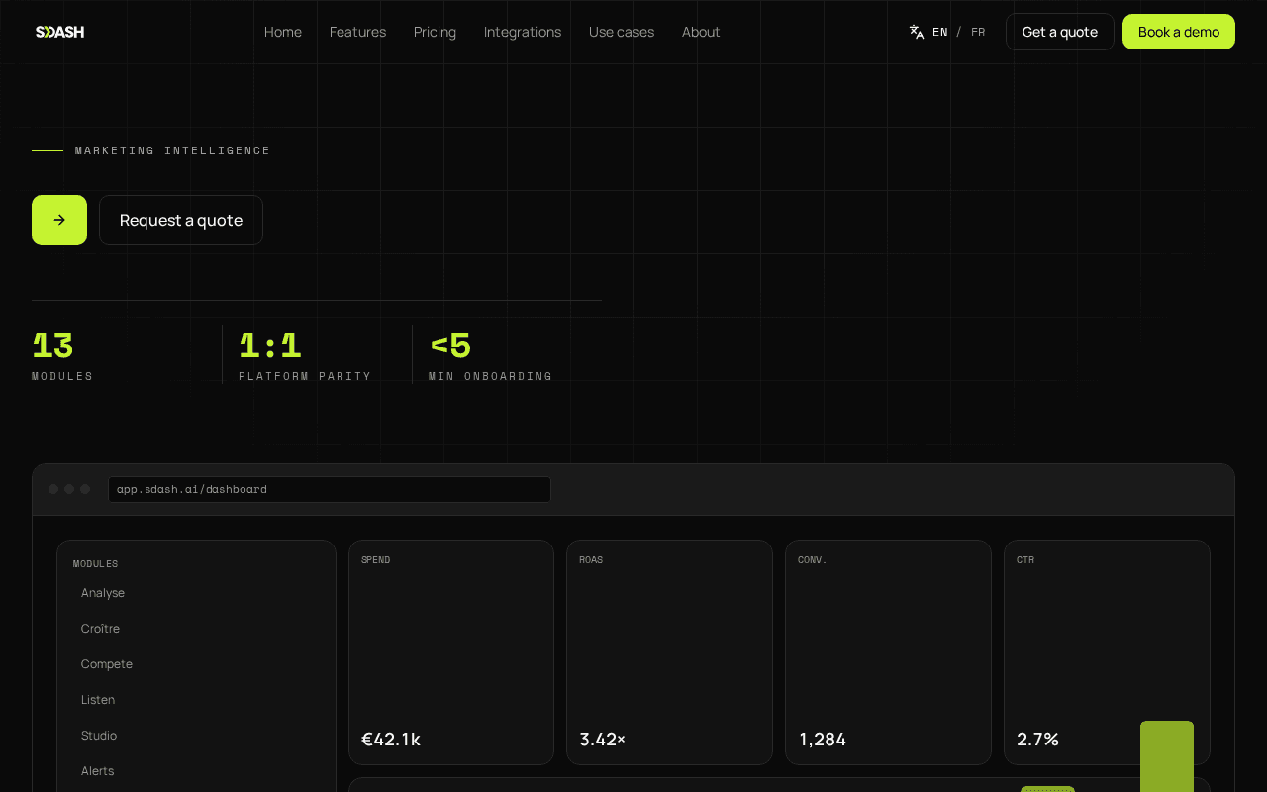1267x792 pixels.
Task: Click the Get a quote button
Action: click(1060, 32)
